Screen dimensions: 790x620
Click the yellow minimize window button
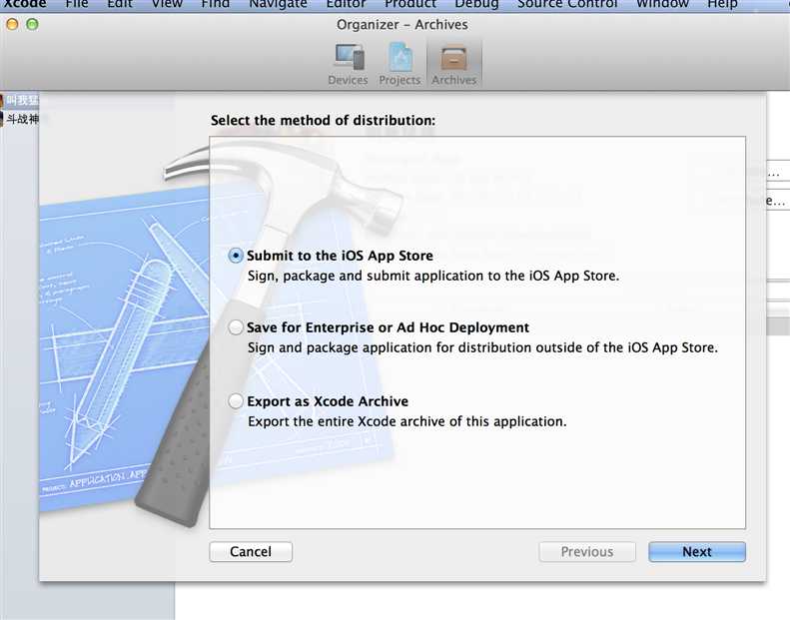pyautogui.click(x=13, y=24)
